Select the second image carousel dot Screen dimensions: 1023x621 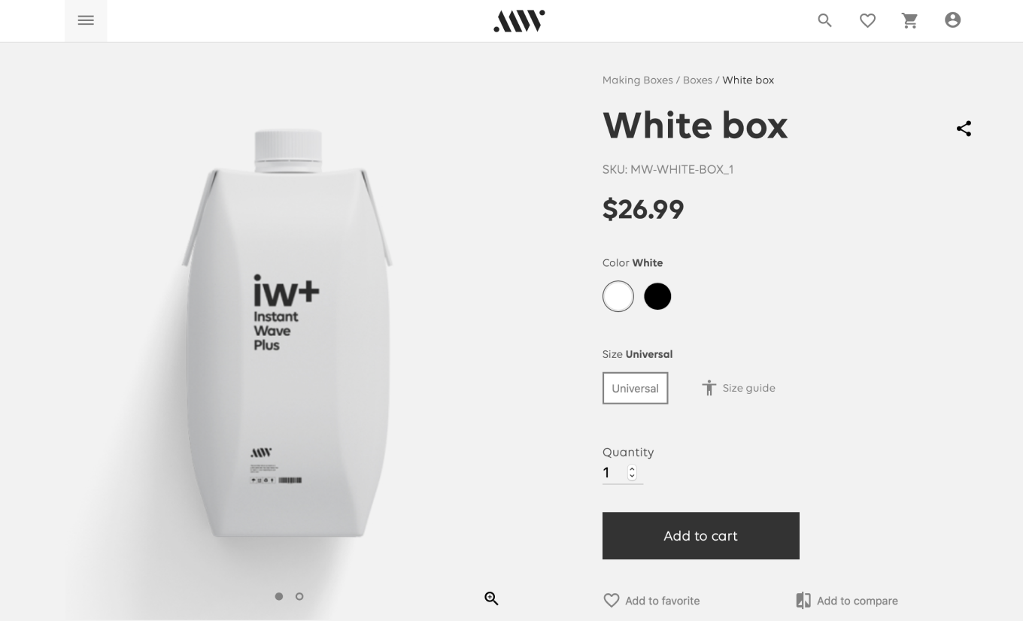tap(299, 596)
